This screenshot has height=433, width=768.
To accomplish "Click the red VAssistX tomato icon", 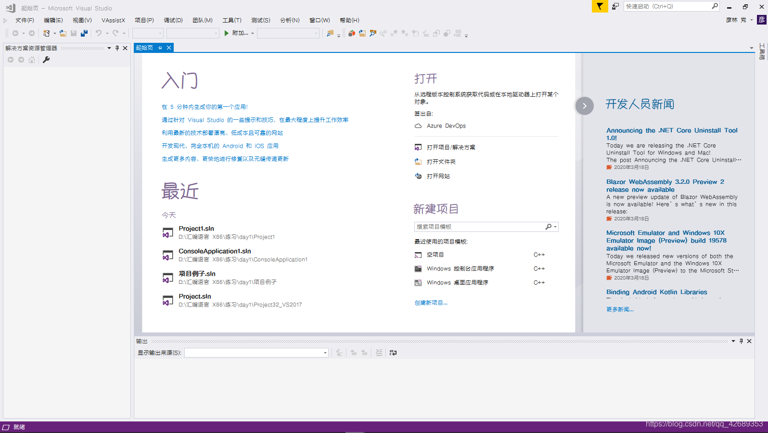I will pyautogui.click(x=352, y=33).
